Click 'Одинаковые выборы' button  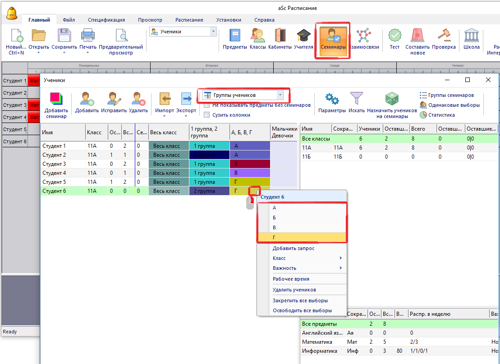(449, 105)
